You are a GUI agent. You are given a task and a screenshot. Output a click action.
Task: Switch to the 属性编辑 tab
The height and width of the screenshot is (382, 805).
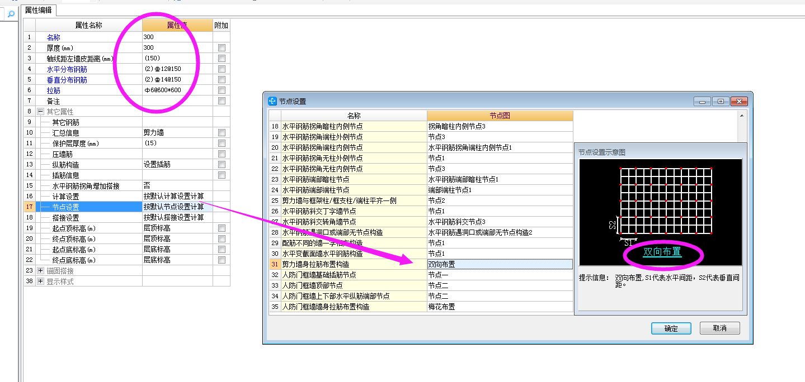point(39,10)
